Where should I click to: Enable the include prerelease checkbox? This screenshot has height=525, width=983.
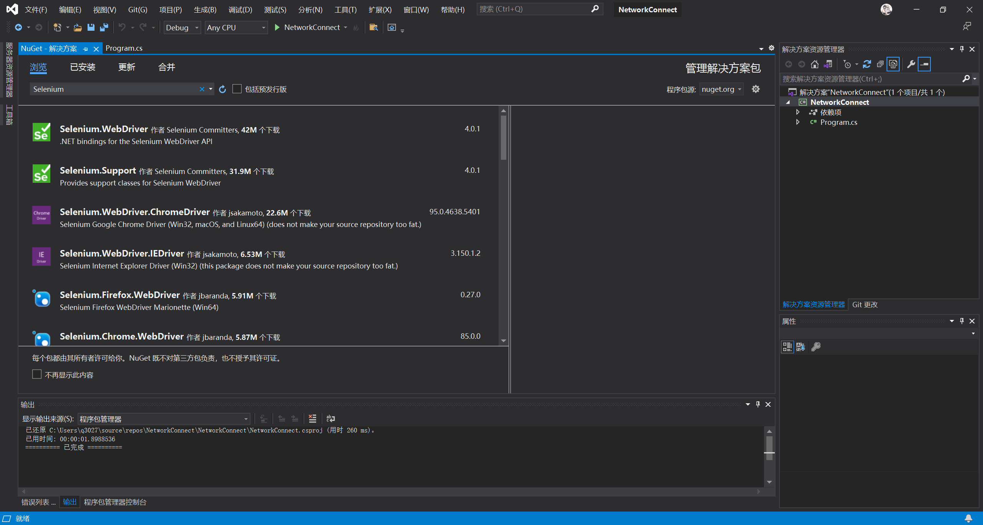[237, 89]
